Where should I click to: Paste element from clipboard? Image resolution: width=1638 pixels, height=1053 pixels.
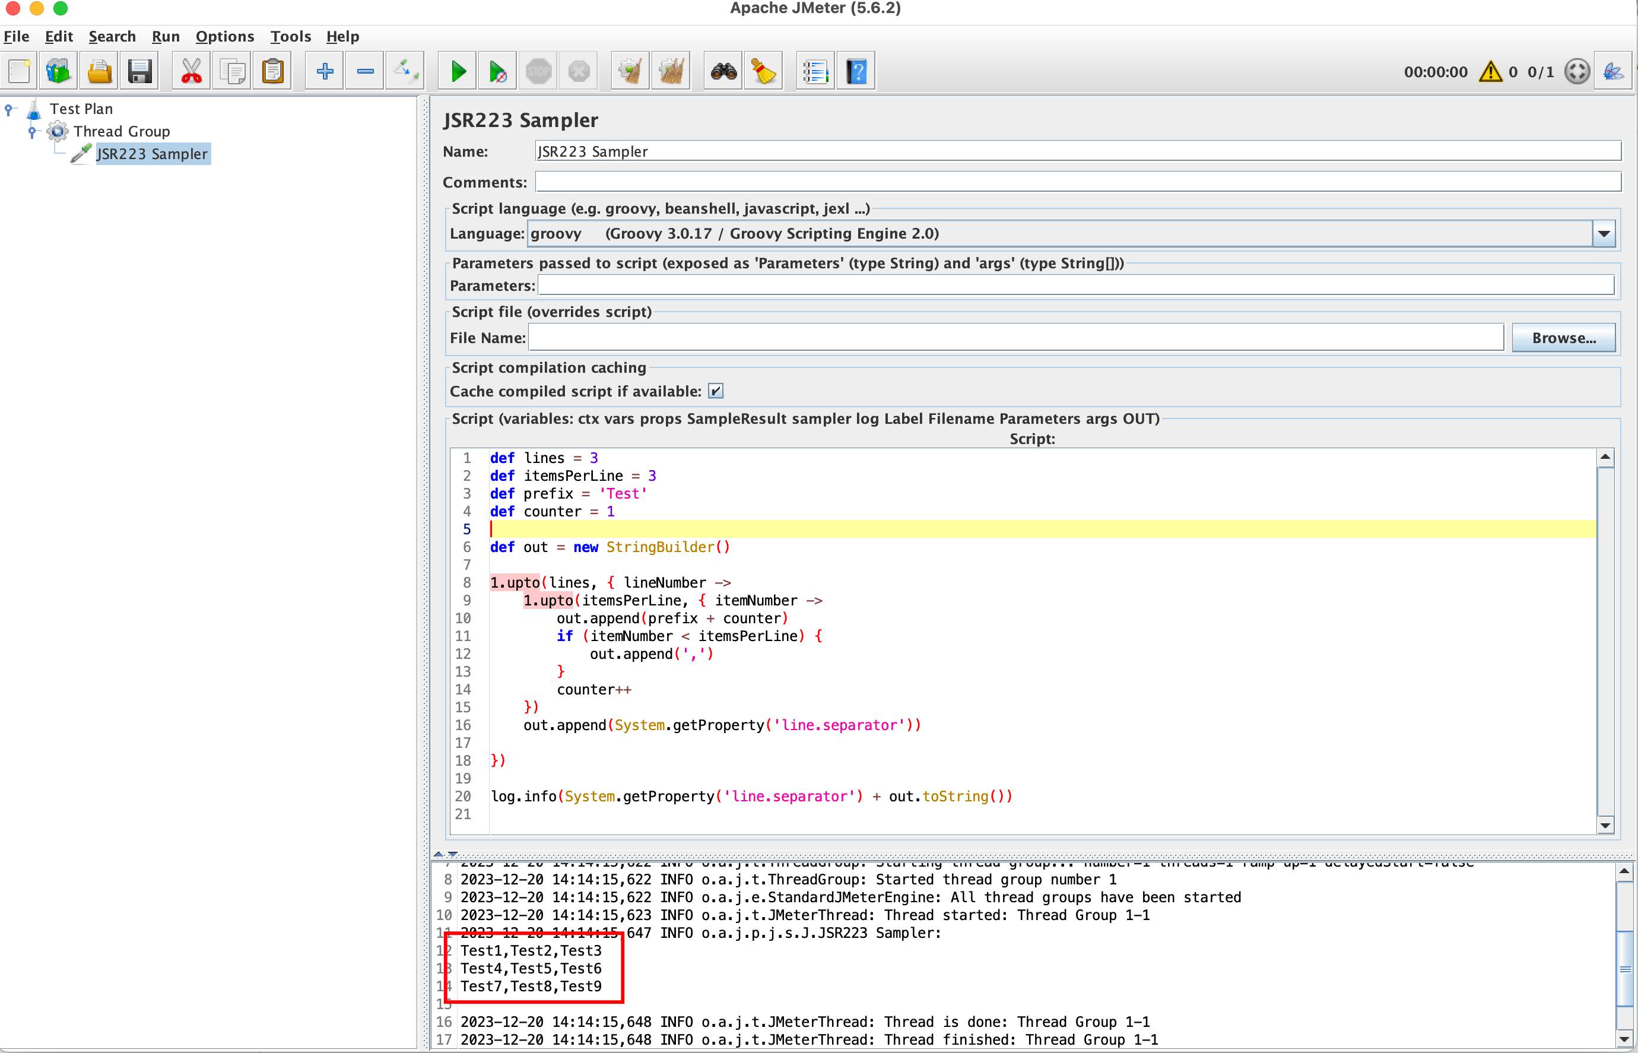272,71
